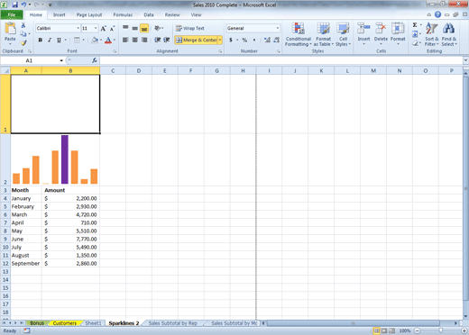Toggle Wrap Text option
The image size is (469, 335).
pos(190,28)
